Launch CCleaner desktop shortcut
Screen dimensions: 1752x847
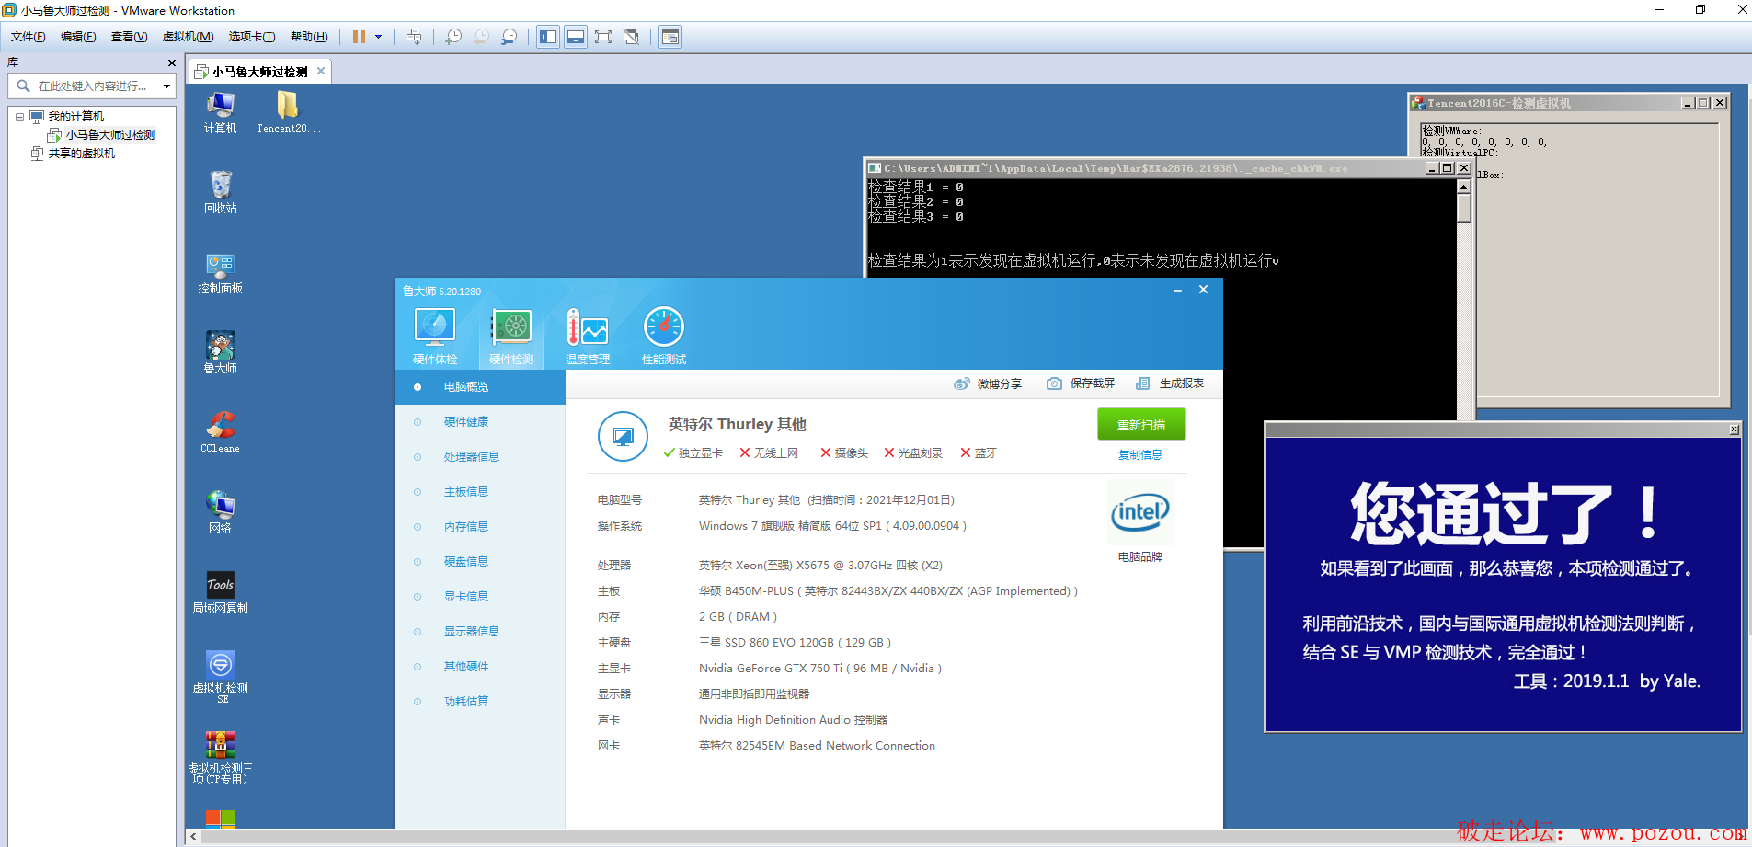pyautogui.click(x=220, y=432)
